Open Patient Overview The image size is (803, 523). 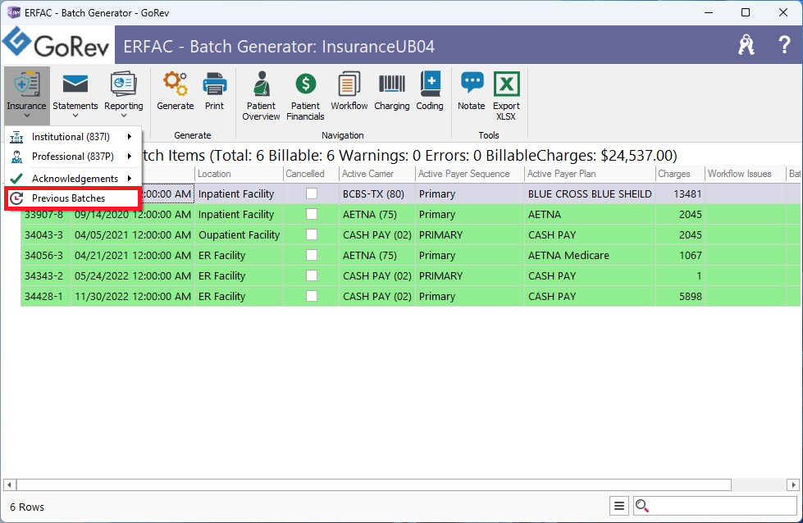point(261,96)
